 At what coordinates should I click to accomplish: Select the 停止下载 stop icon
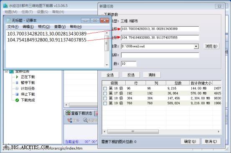click(x=17, y=94)
